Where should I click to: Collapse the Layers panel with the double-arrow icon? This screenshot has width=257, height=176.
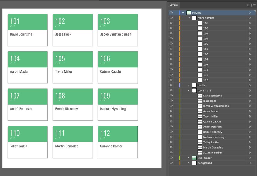pyautogui.click(x=248, y=5)
